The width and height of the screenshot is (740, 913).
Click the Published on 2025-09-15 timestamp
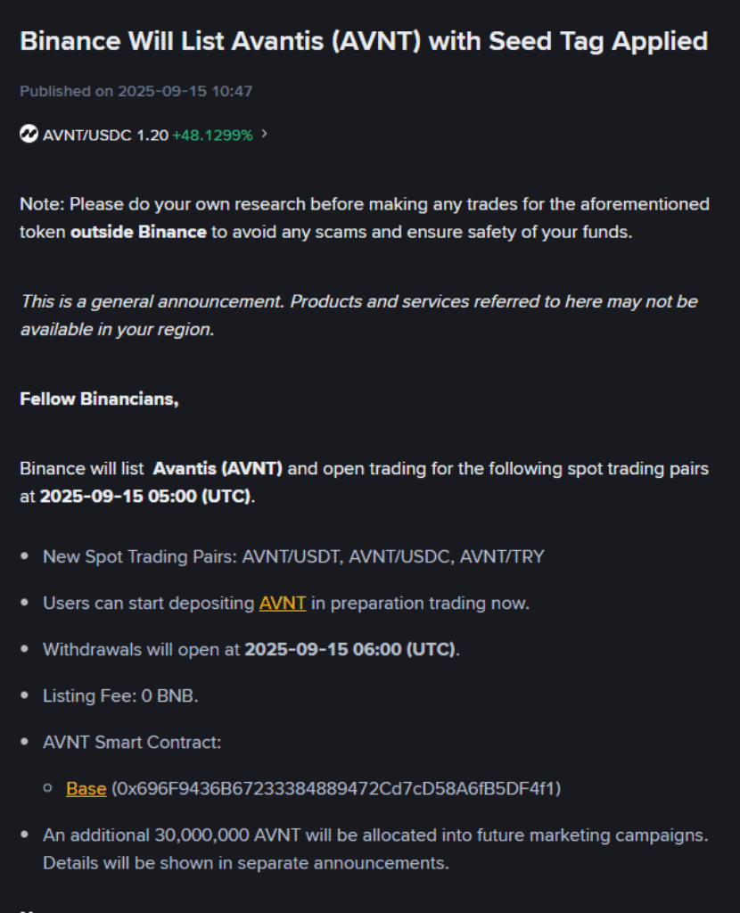tap(137, 91)
